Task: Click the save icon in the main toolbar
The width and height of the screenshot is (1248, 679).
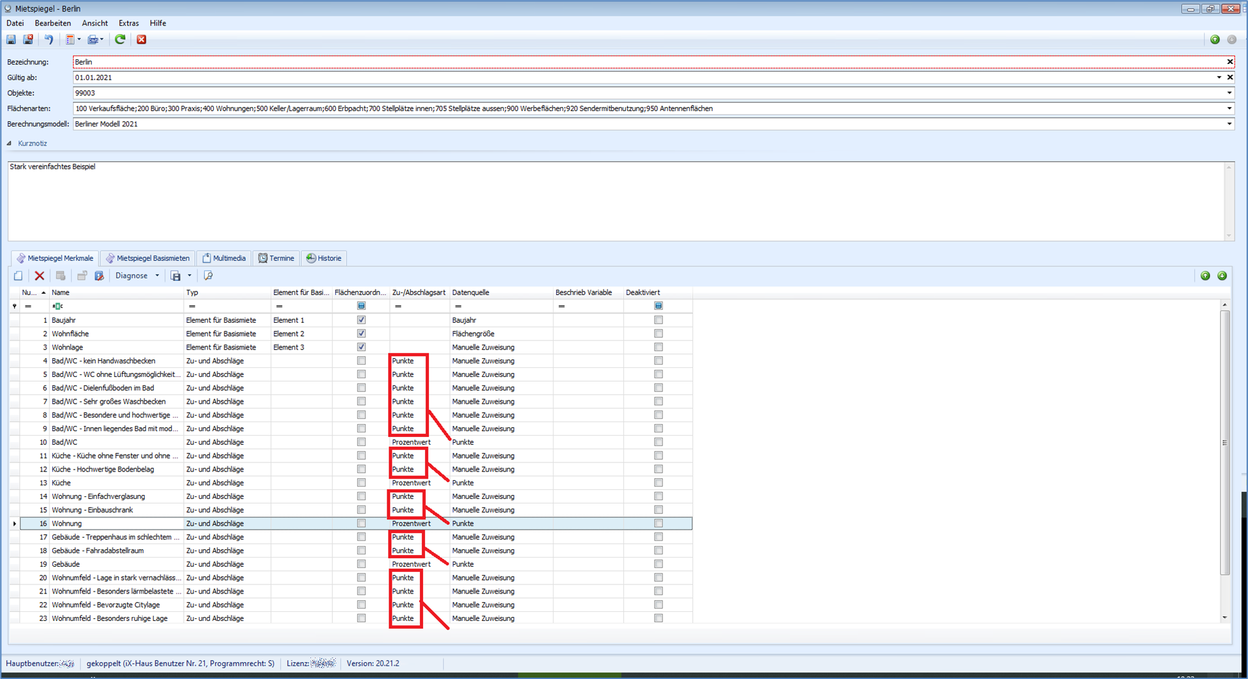Action: pyautogui.click(x=11, y=40)
